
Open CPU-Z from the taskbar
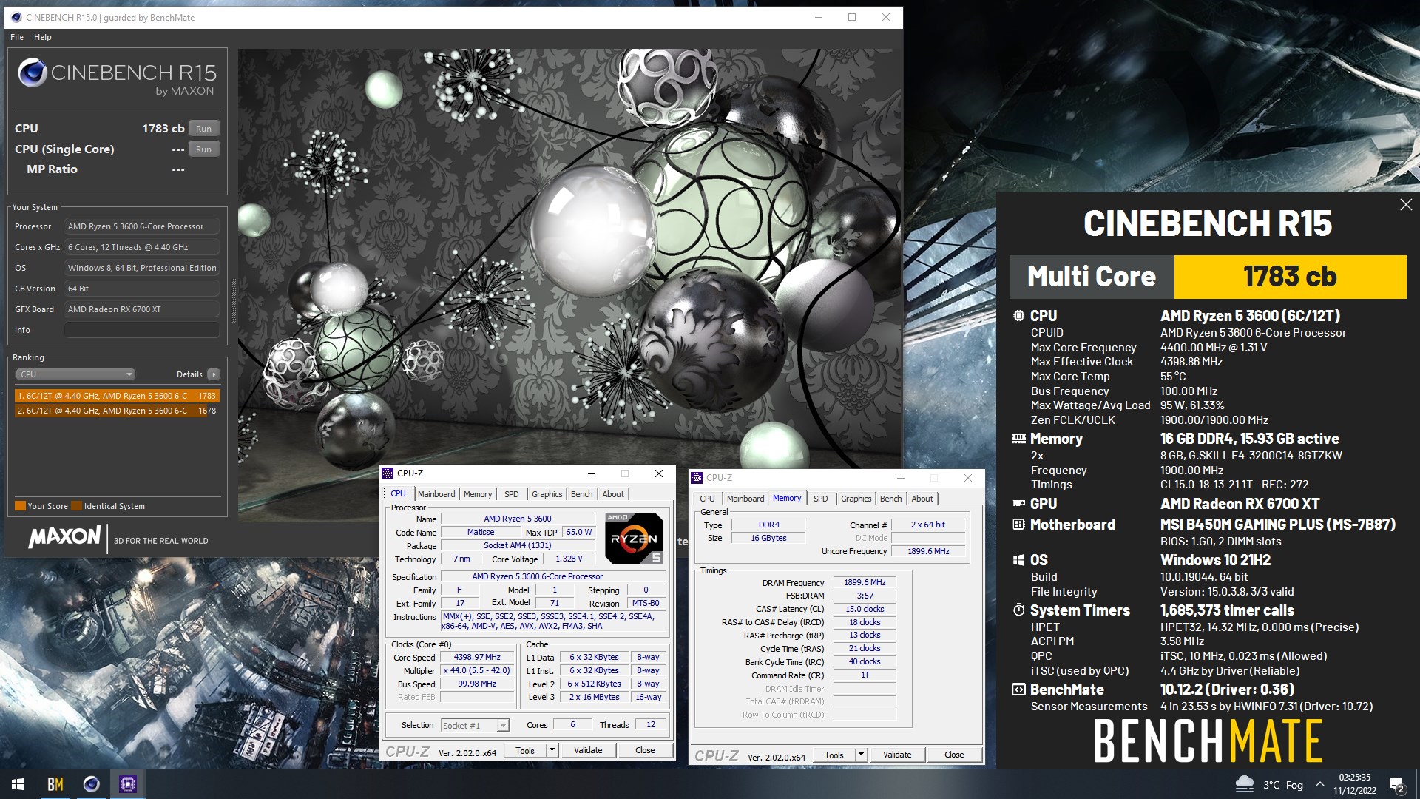pyautogui.click(x=127, y=784)
